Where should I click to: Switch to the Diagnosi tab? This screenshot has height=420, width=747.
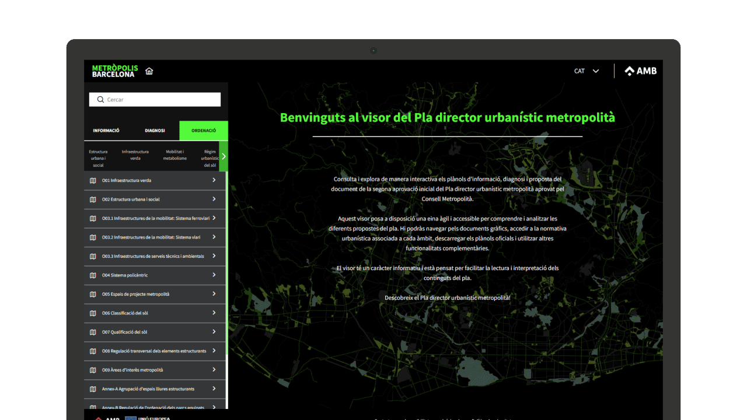[155, 131]
